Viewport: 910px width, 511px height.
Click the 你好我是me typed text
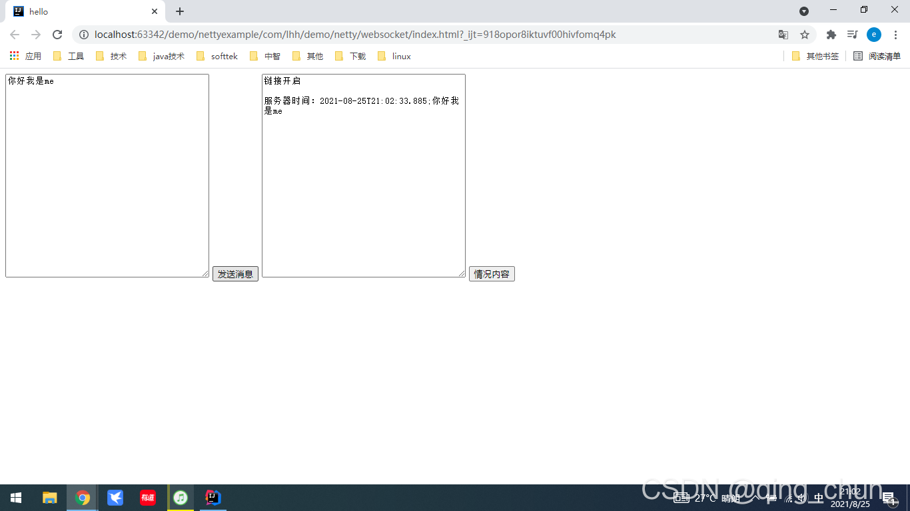tap(31, 81)
